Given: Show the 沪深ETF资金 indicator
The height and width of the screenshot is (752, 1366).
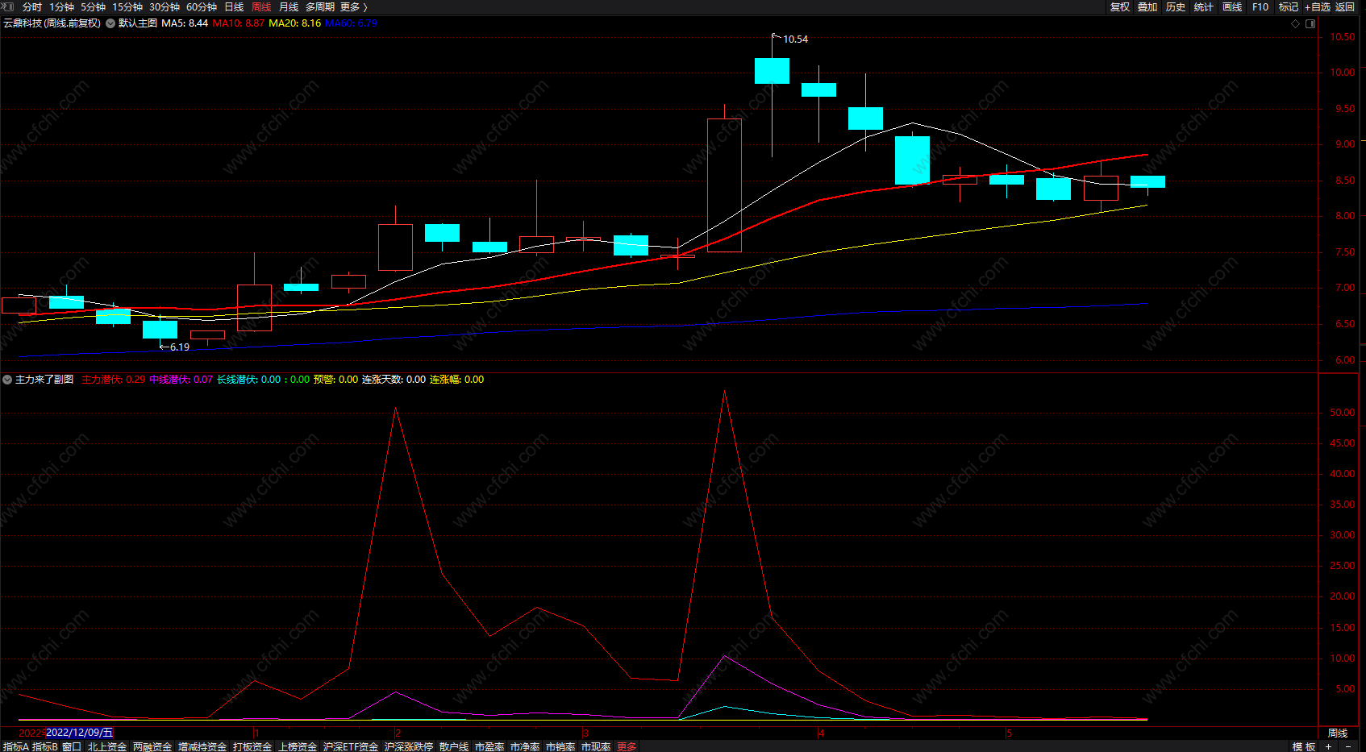Looking at the screenshot, I should tap(351, 747).
